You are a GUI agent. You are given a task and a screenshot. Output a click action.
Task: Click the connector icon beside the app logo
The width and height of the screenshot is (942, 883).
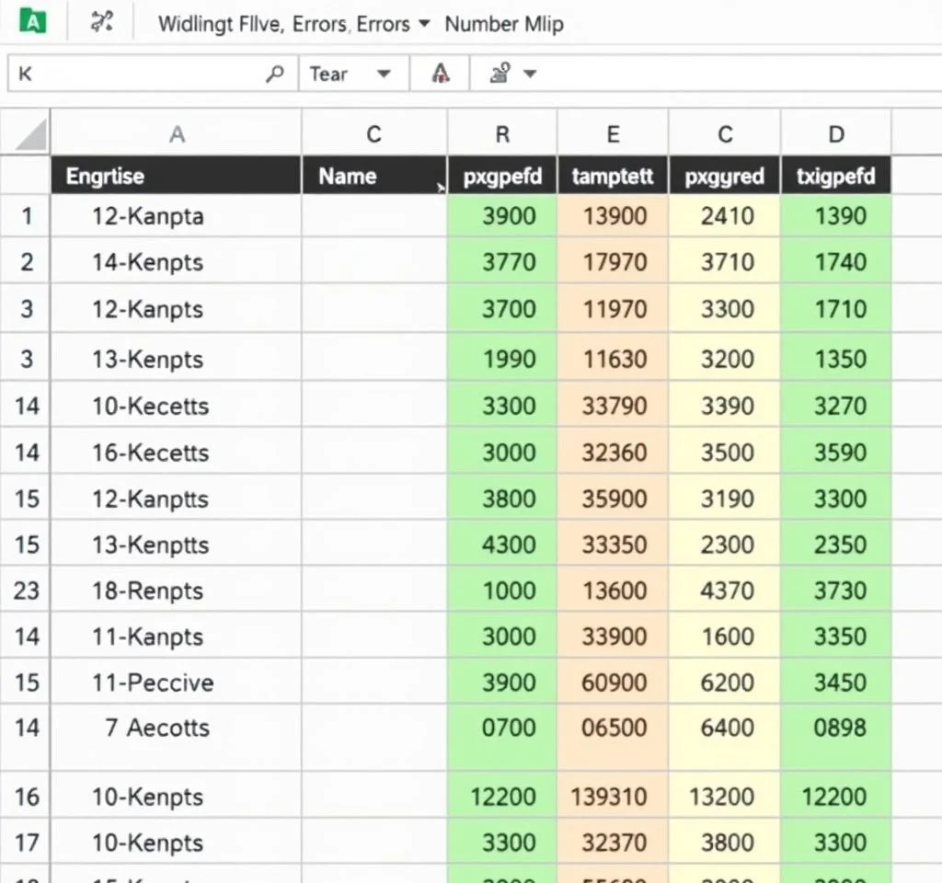pyautogui.click(x=101, y=23)
